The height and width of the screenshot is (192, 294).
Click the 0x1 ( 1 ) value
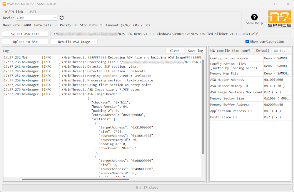pyautogui.click(x=273, y=111)
